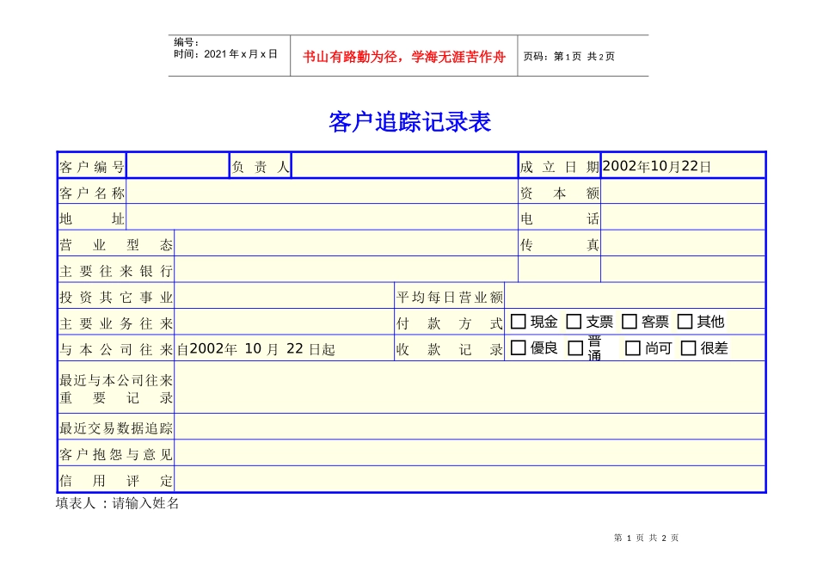Screen dimensions: 817x578
Task: Click the 投资其它事业 label cell
Action: coord(116,296)
